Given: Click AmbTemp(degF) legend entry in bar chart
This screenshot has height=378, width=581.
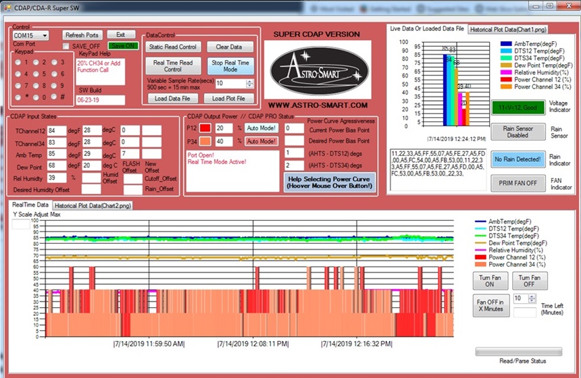Looking at the screenshot, I should 528,44.
